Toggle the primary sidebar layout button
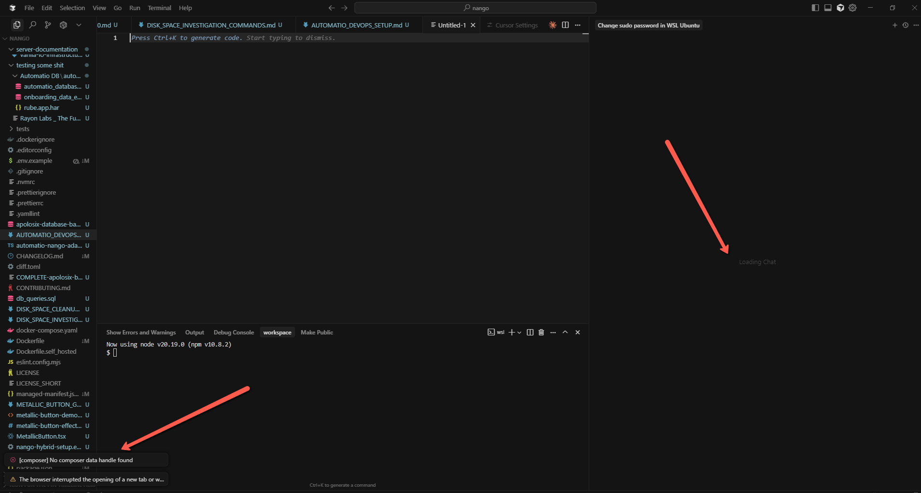 [x=815, y=8]
